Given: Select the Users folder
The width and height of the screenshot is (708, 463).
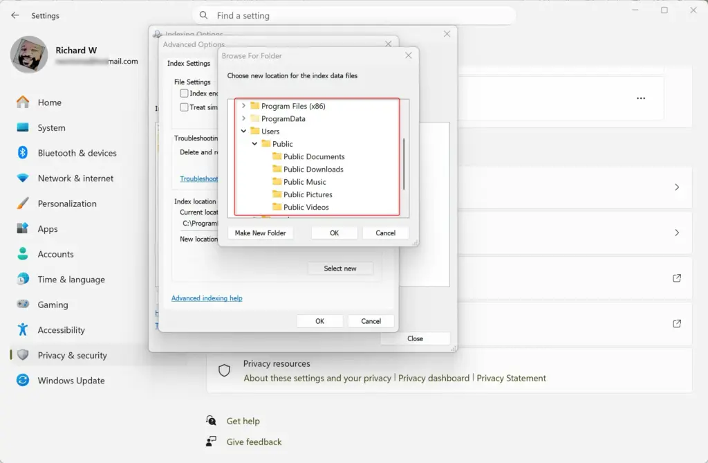Looking at the screenshot, I should [270, 131].
